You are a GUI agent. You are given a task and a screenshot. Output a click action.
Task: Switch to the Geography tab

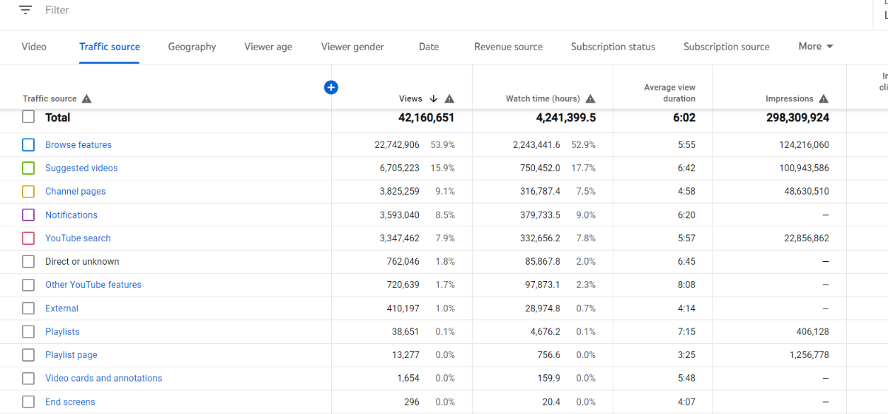(192, 47)
